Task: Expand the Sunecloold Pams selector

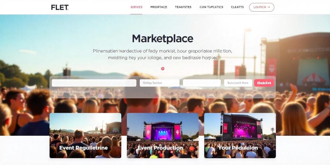Action: point(238,83)
